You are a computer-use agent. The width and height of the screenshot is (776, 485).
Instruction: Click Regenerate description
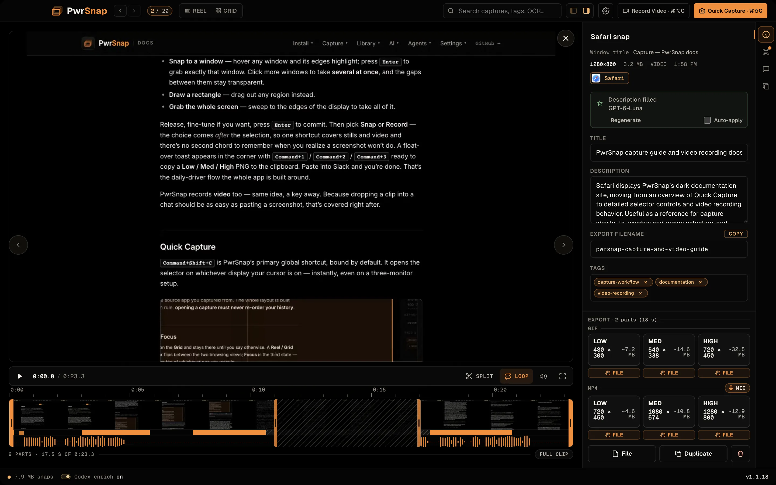[x=625, y=120]
